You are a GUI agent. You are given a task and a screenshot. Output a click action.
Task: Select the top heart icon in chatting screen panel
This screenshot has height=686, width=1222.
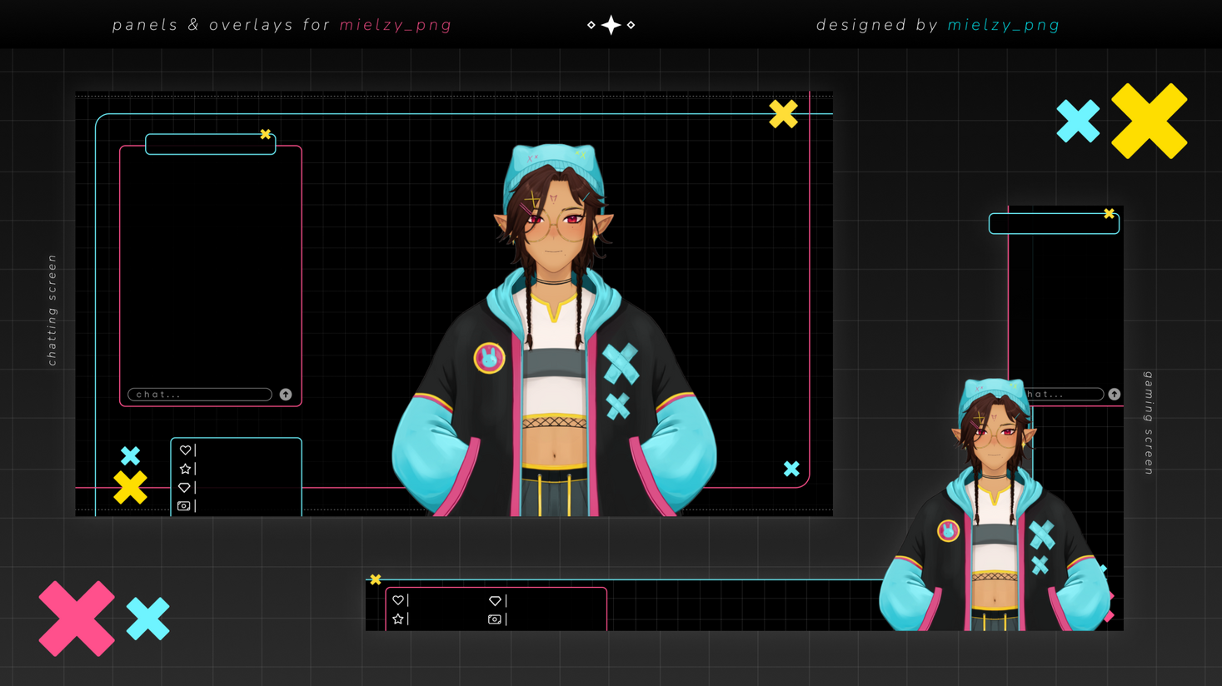[185, 450]
